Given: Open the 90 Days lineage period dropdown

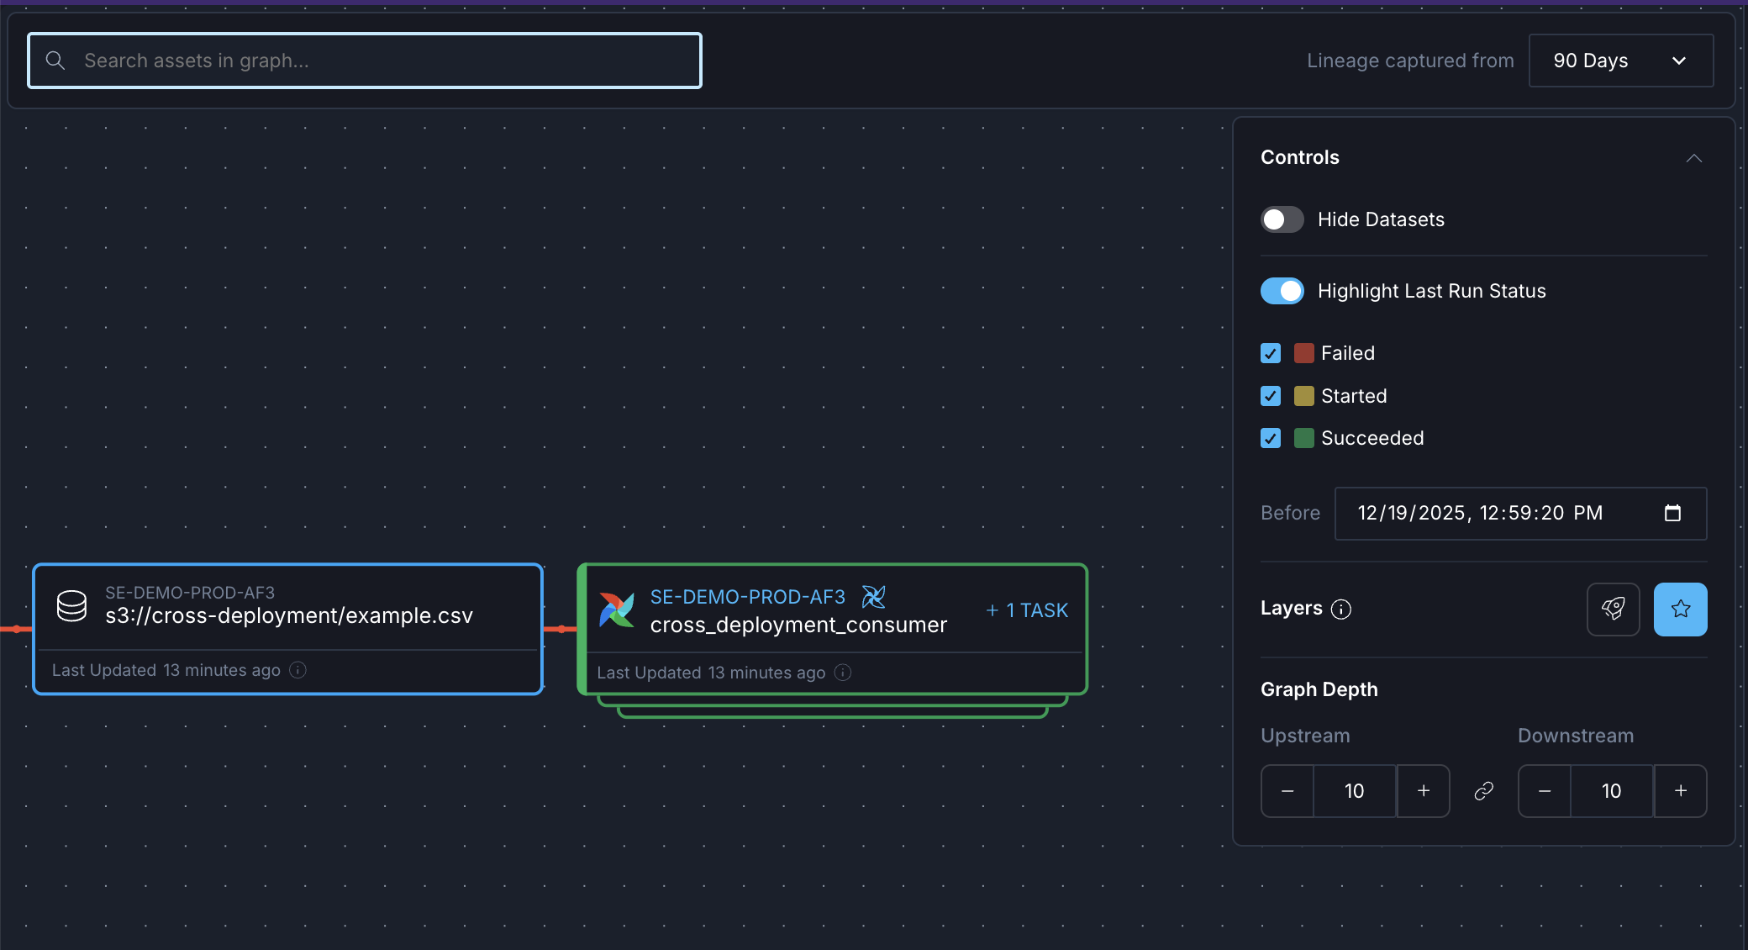Looking at the screenshot, I should pos(1621,60).
